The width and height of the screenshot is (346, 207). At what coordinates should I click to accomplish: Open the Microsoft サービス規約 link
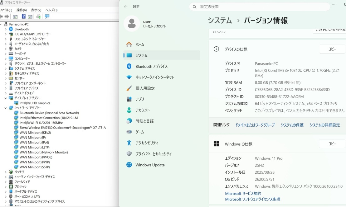click(243, 193)
